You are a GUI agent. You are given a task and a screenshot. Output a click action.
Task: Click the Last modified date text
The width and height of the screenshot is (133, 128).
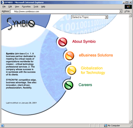(21, 103)
